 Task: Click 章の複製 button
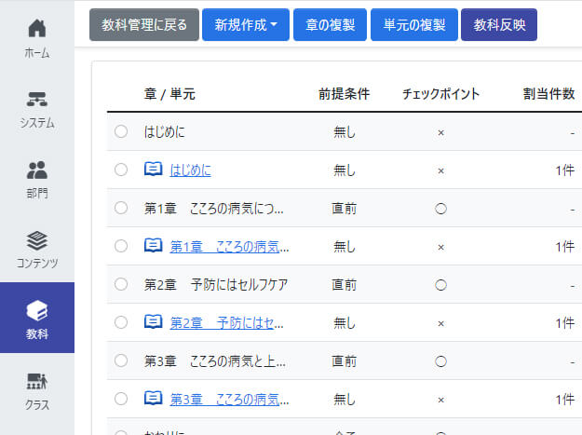tap(330, 25)
